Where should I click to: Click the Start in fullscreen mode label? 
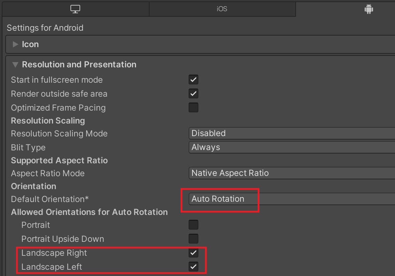coord(57,80)
